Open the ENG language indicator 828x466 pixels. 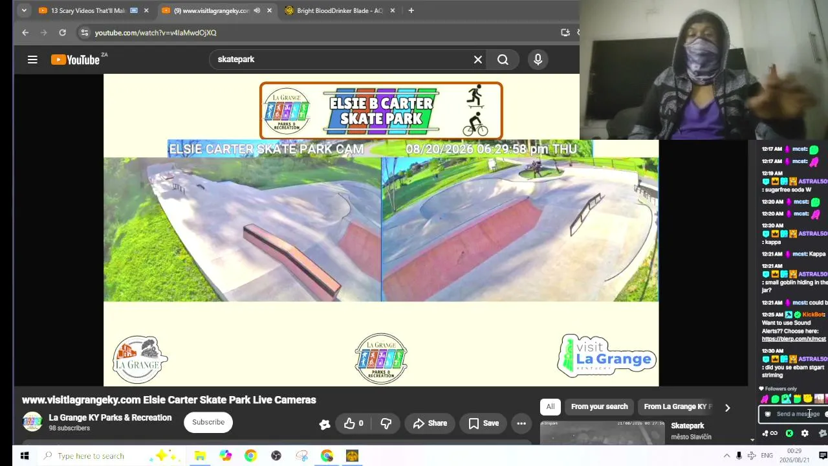(767, 456)
